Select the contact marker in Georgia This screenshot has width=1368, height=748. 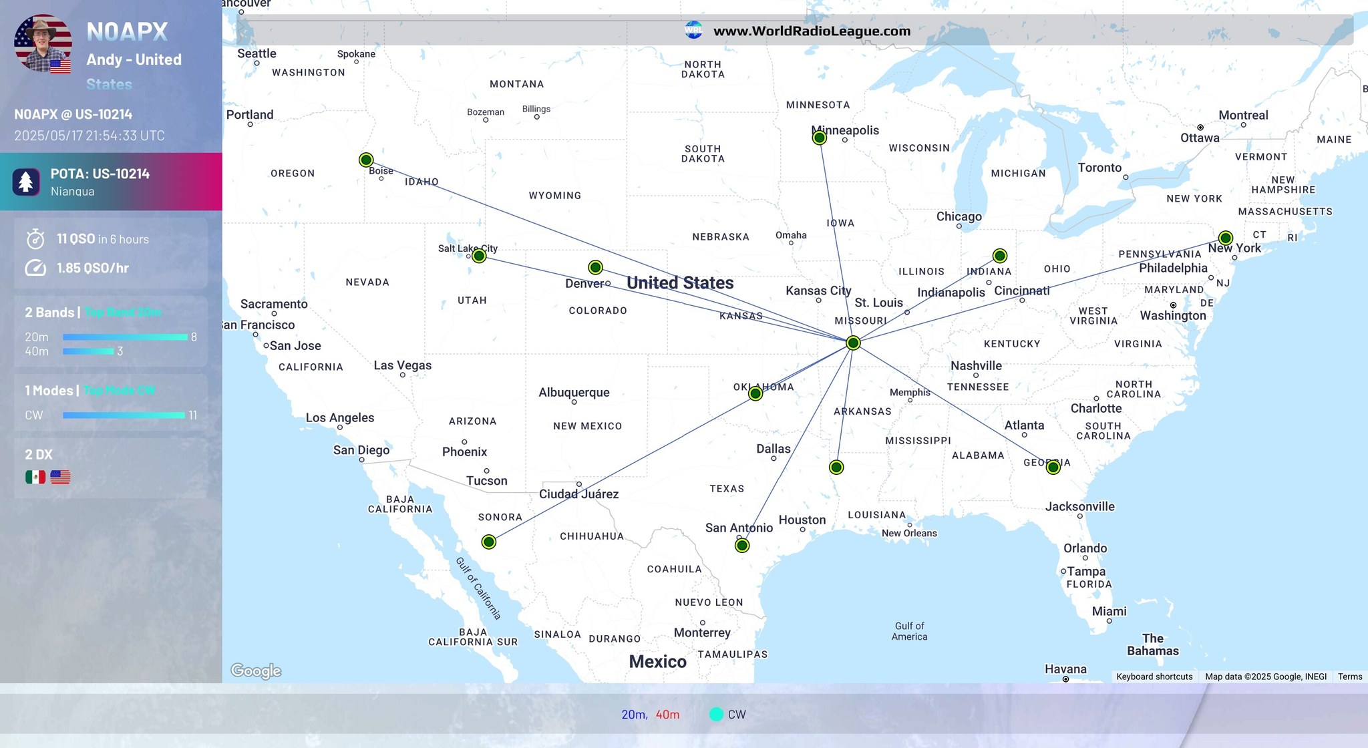click(x=1053, y=467)
